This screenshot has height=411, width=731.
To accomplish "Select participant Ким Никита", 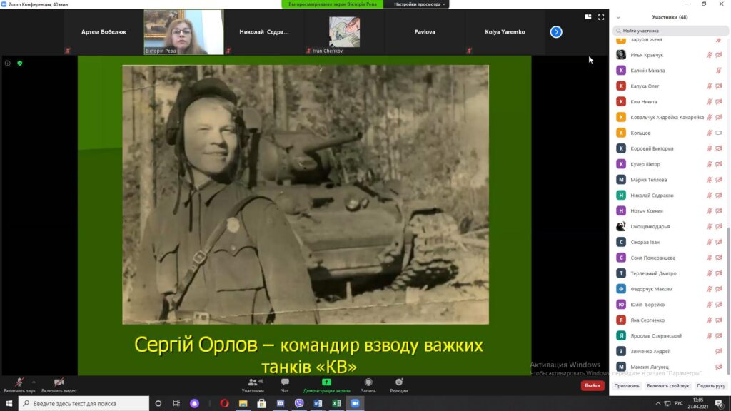I will [x=670, y=101].
